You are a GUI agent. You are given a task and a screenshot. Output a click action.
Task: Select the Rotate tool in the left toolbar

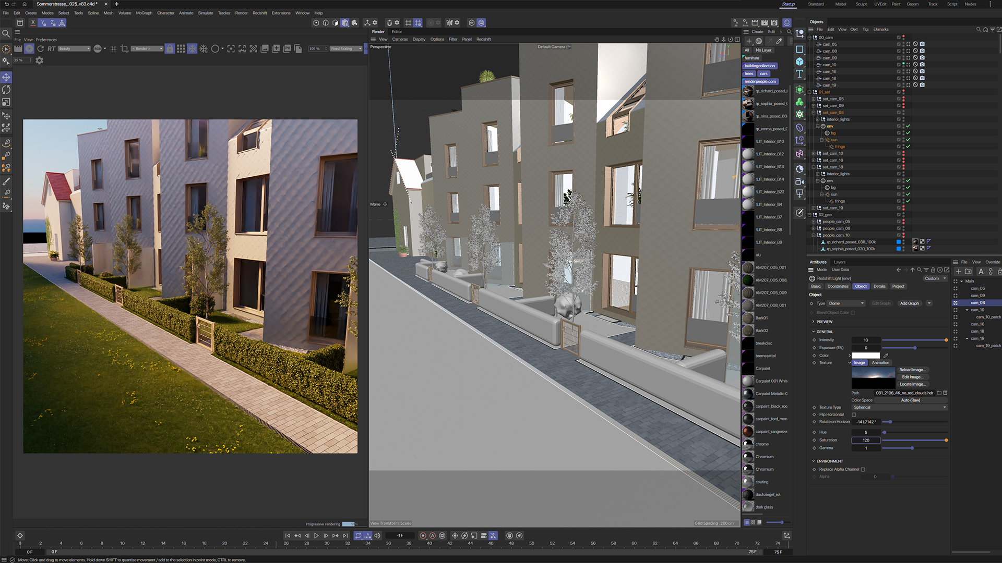click(x=6, y=90)
